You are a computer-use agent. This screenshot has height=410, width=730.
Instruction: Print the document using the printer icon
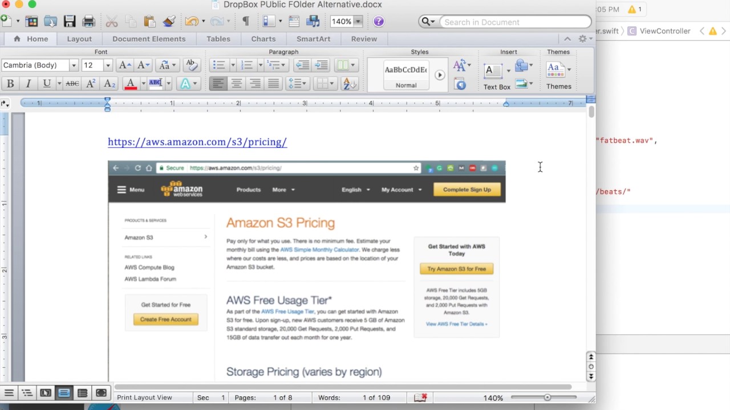(88, 22)
